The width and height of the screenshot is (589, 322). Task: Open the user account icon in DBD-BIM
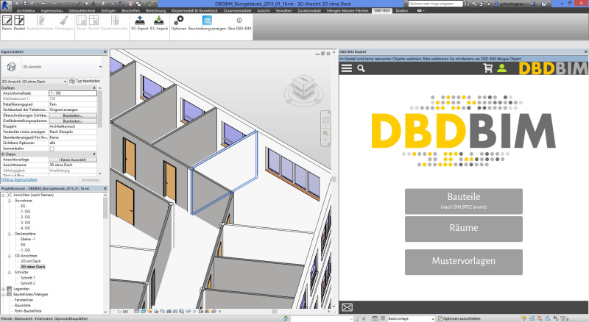tap(502, 68)
